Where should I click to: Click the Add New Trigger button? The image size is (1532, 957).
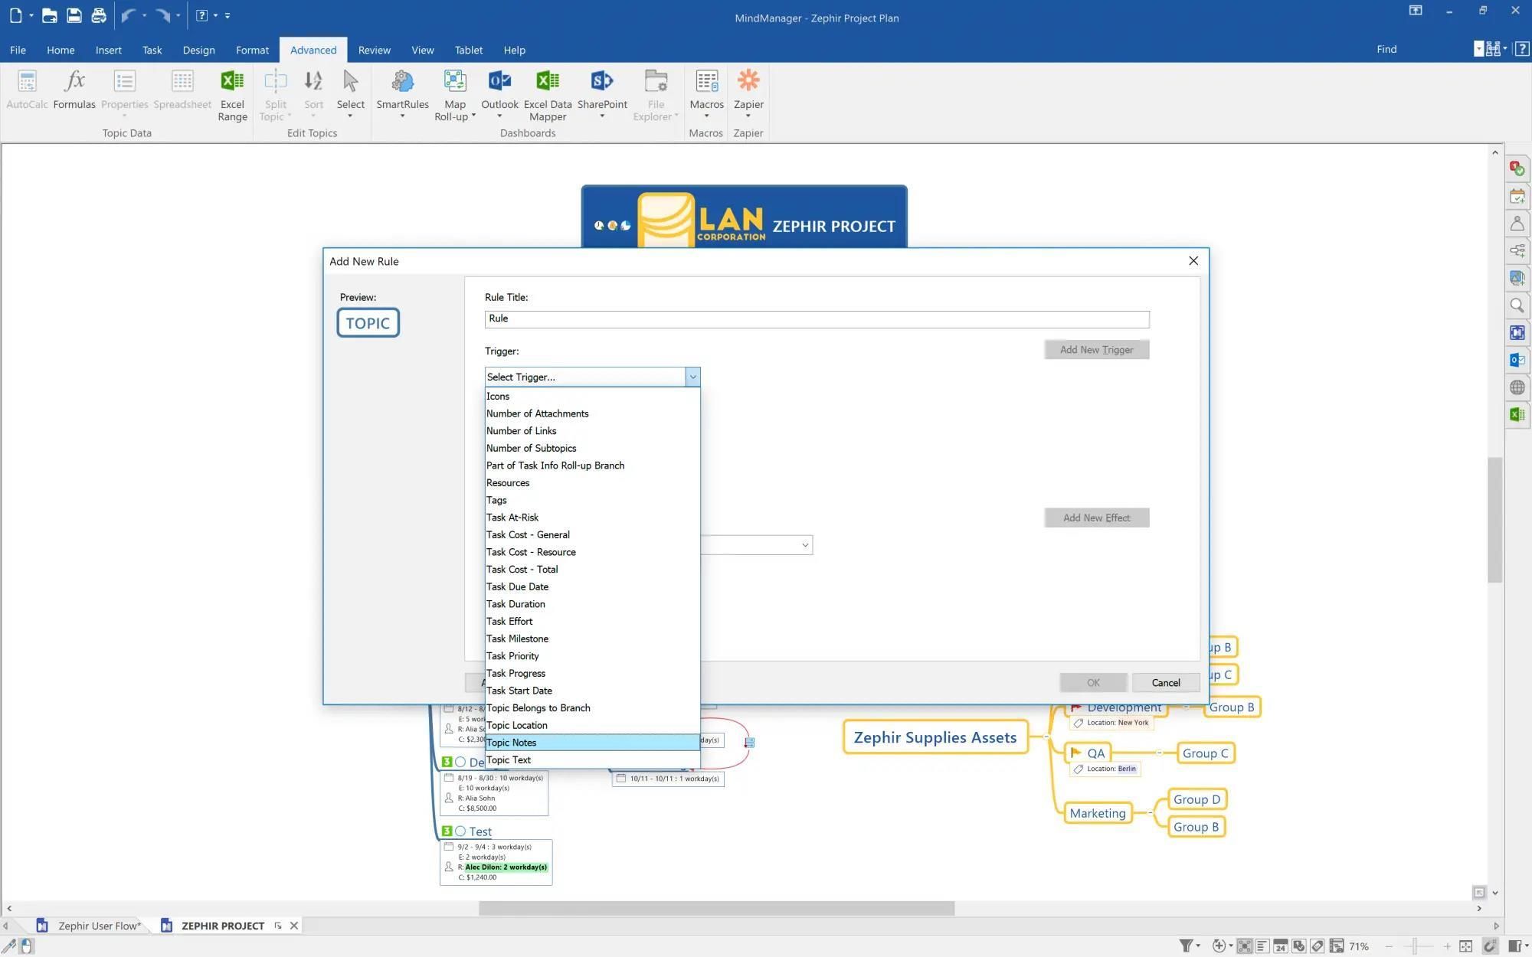[x=1096, y=349]
